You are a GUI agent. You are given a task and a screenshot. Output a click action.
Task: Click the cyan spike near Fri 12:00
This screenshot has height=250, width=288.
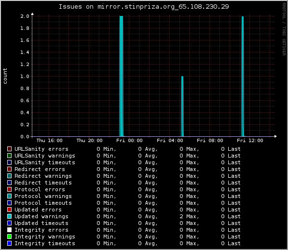click(x=243, y=76)
